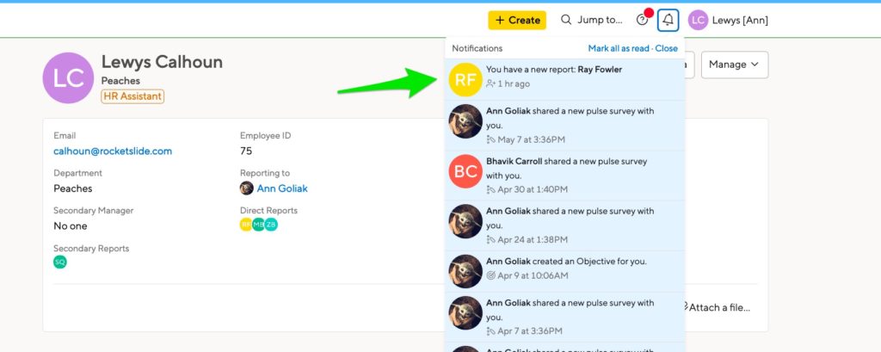Click the No one secondary manager value
The image size is (881, 352).
(71, 226)
